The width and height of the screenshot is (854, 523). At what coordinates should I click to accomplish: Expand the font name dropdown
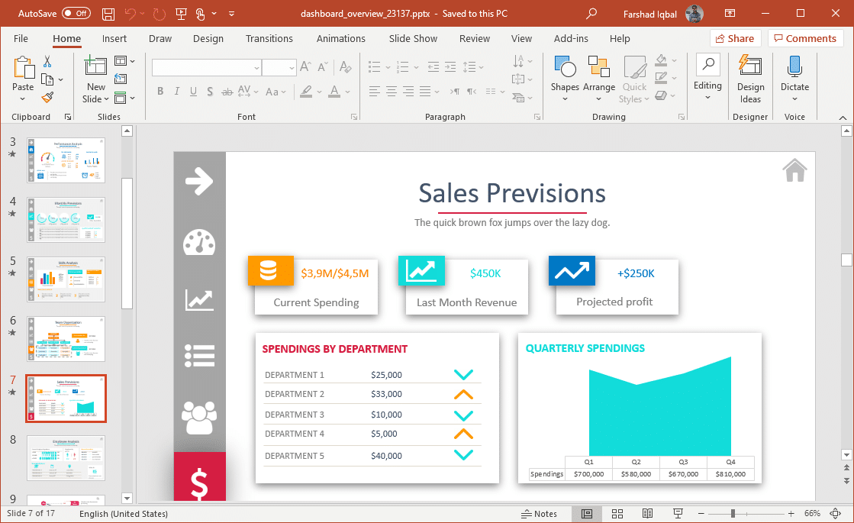256,68
